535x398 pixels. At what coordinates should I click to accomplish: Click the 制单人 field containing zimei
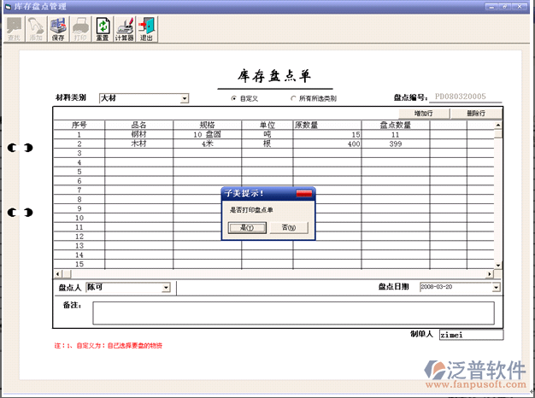471,335
